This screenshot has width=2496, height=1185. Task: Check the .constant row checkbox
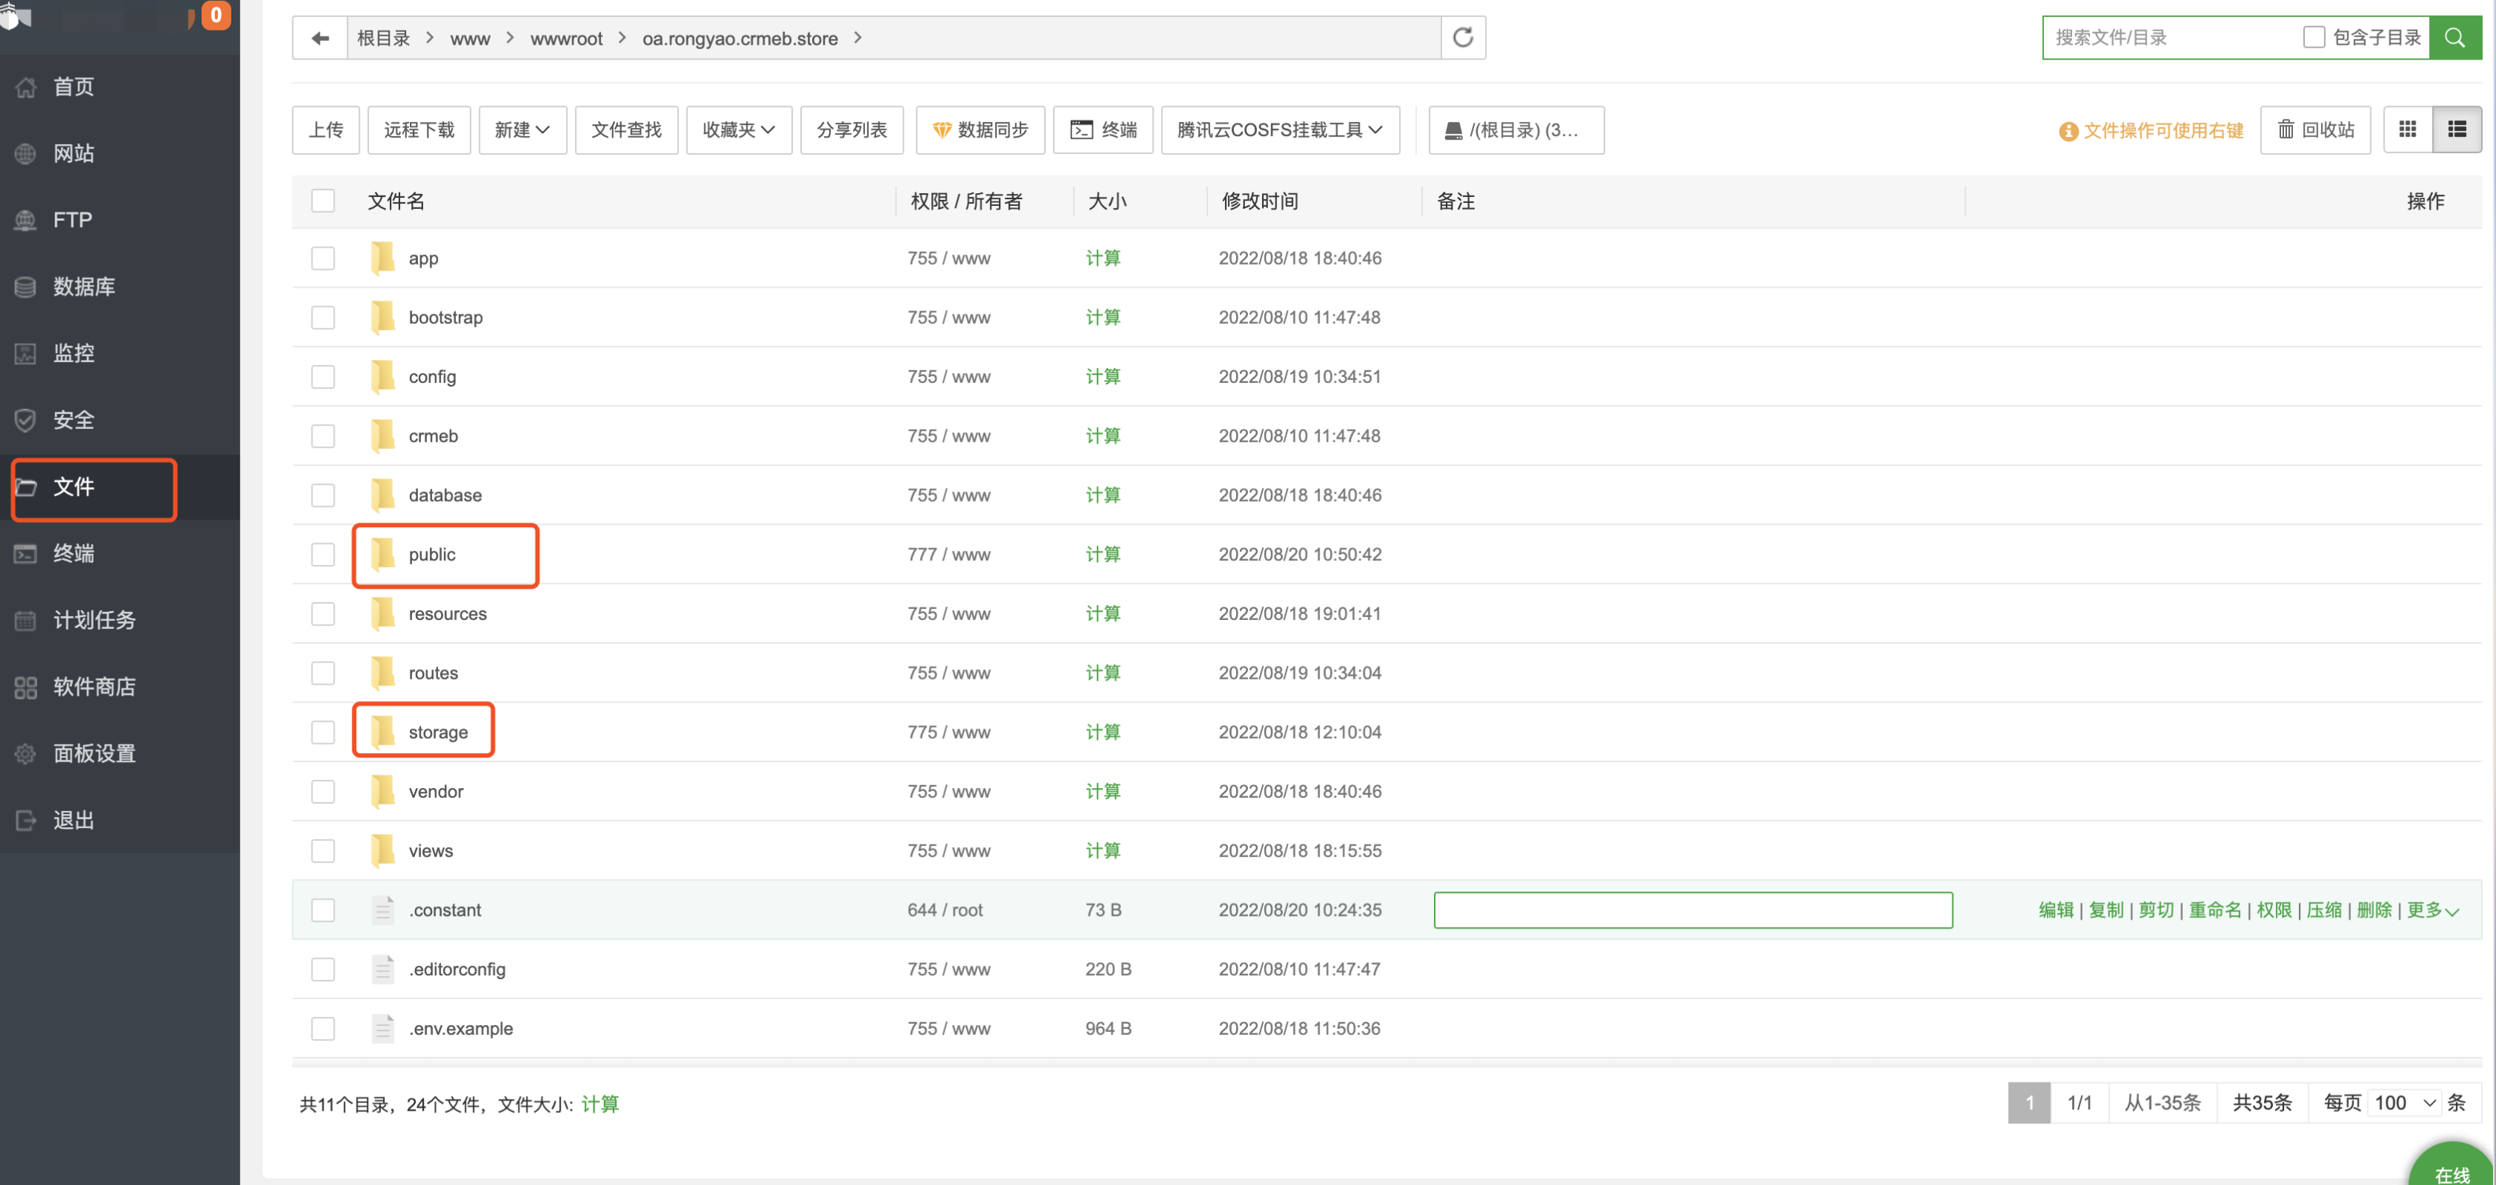pos(323,910)
